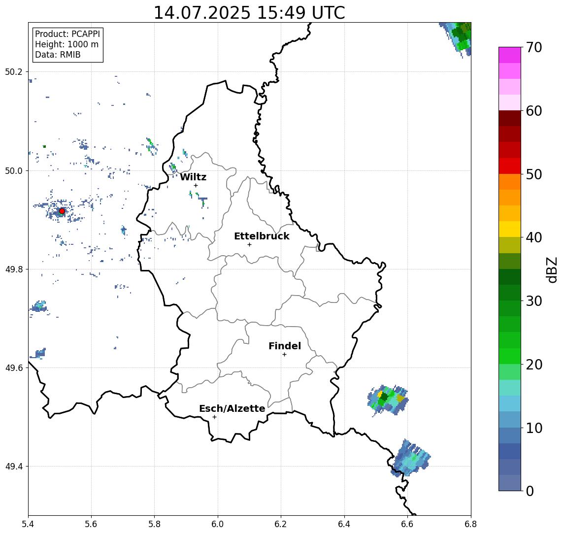Click the 5.8 longitude axis label
This screenshot has height=534, width=564.
tap(155, 524)
